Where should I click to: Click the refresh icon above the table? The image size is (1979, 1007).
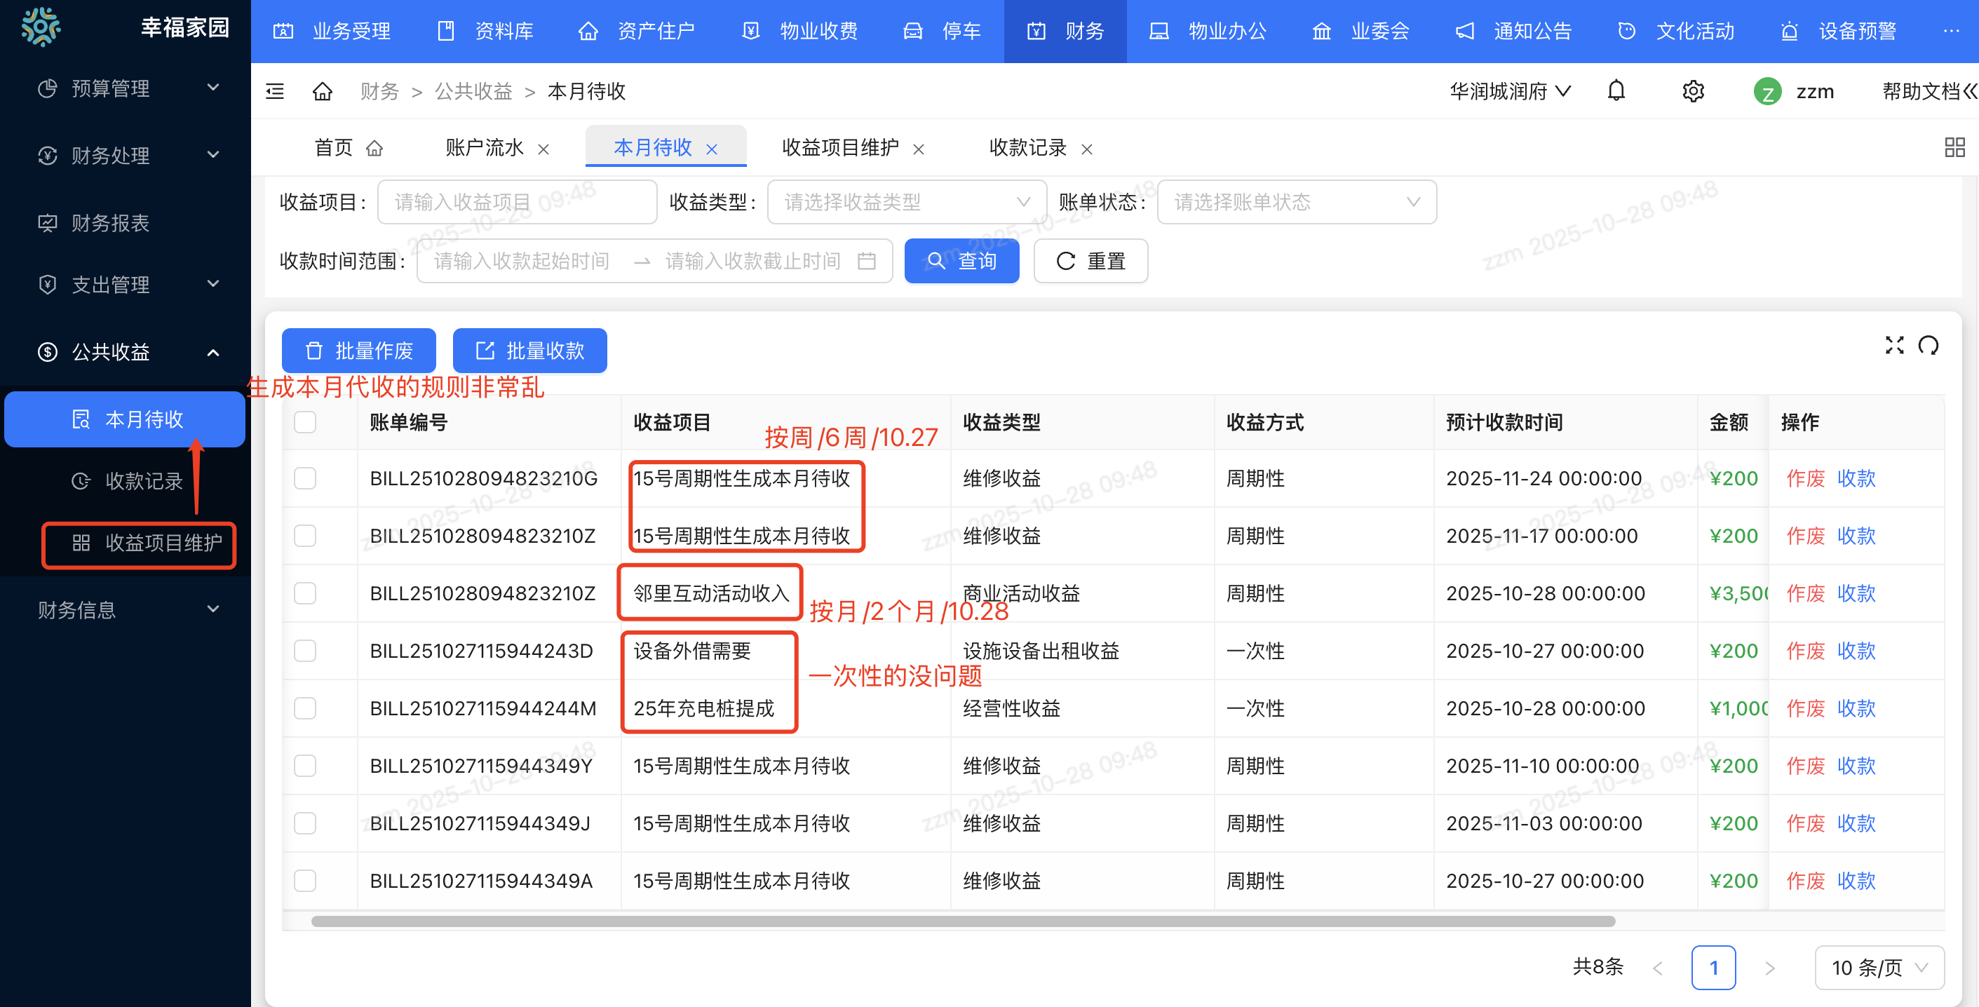pos(1931,346)
